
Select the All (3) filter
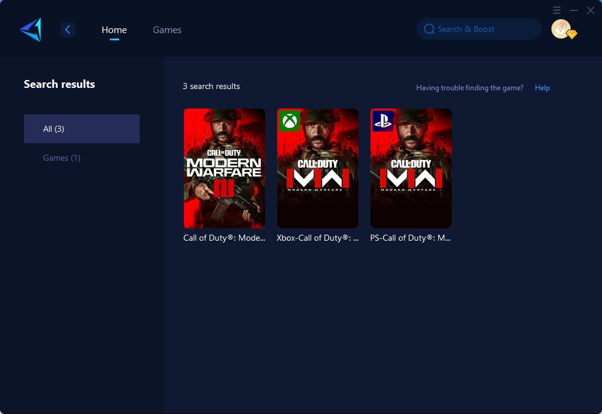(82, 129)
